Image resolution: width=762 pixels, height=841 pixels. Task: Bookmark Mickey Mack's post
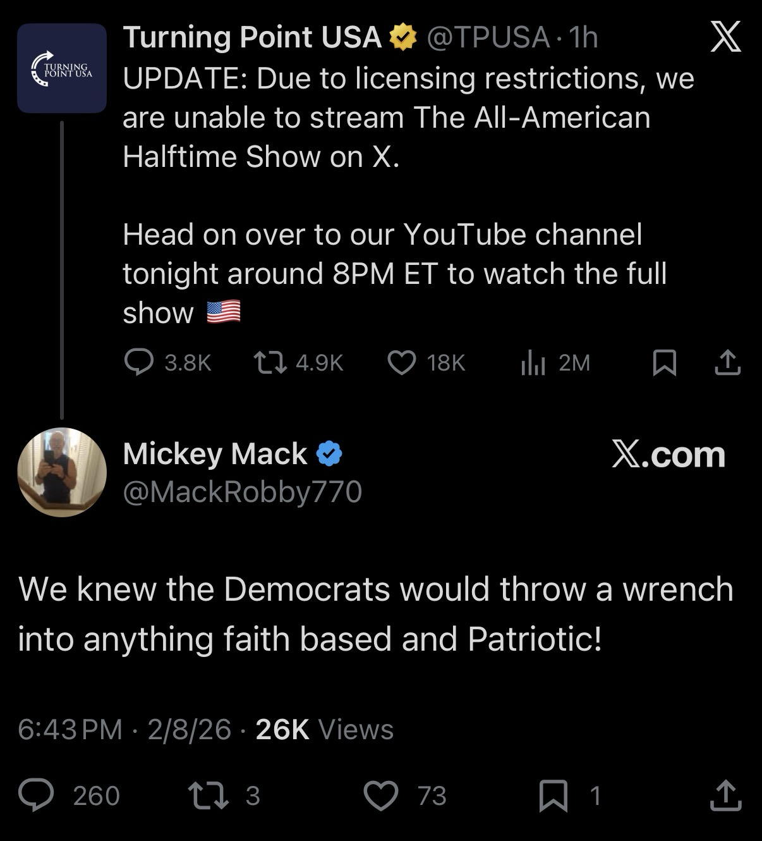coord(553,795)
